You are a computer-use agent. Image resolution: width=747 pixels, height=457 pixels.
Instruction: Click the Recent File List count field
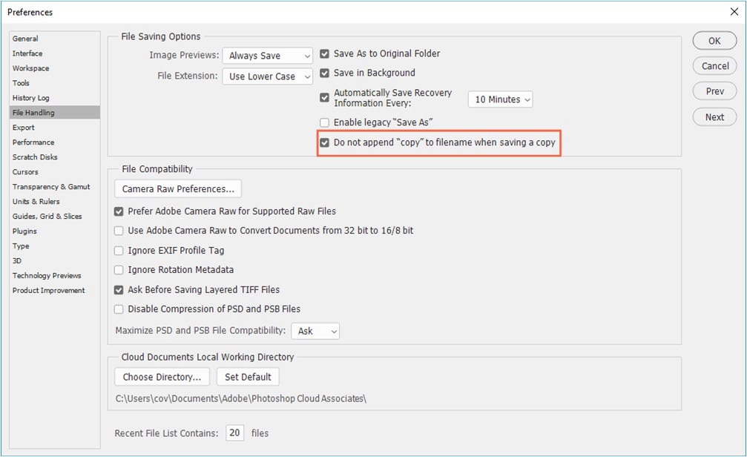[x=235, y=433]
